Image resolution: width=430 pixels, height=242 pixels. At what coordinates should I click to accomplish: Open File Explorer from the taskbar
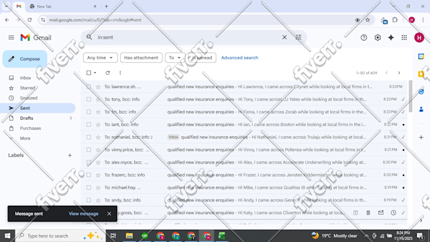[x=129, y=236]
